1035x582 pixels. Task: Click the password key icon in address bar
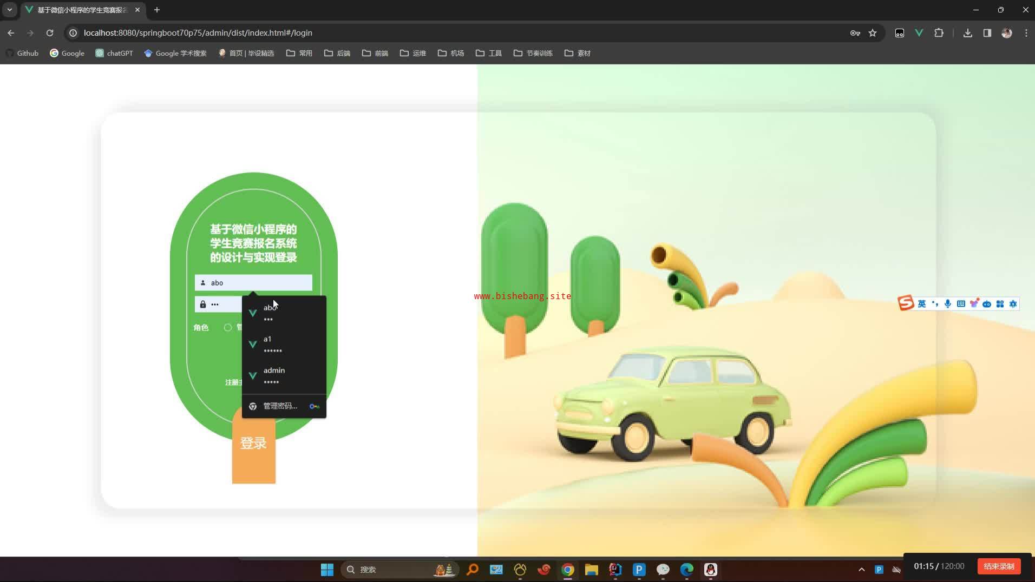click(855, 33)
